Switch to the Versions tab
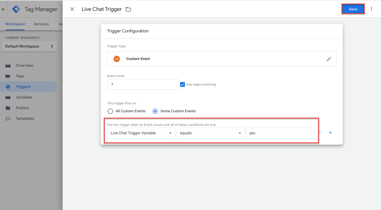Image resolution: width=381 pixels, height=210 pixels. [41, 24]
